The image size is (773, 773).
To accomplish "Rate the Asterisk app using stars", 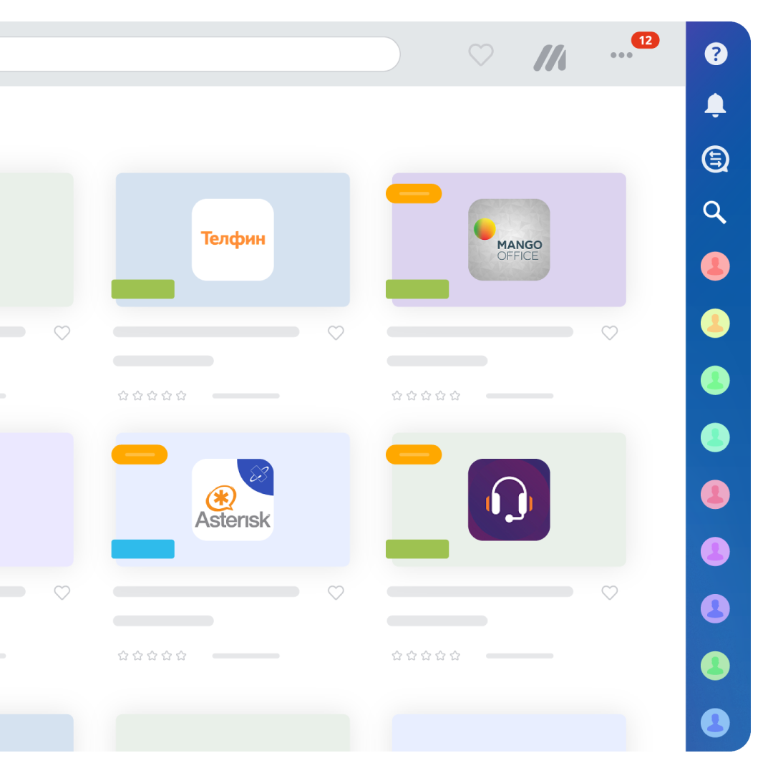I will (x=152, y=656).
